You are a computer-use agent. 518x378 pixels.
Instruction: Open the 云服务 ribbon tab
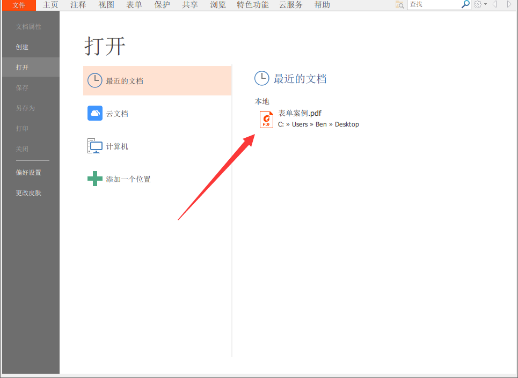point(291,4)
